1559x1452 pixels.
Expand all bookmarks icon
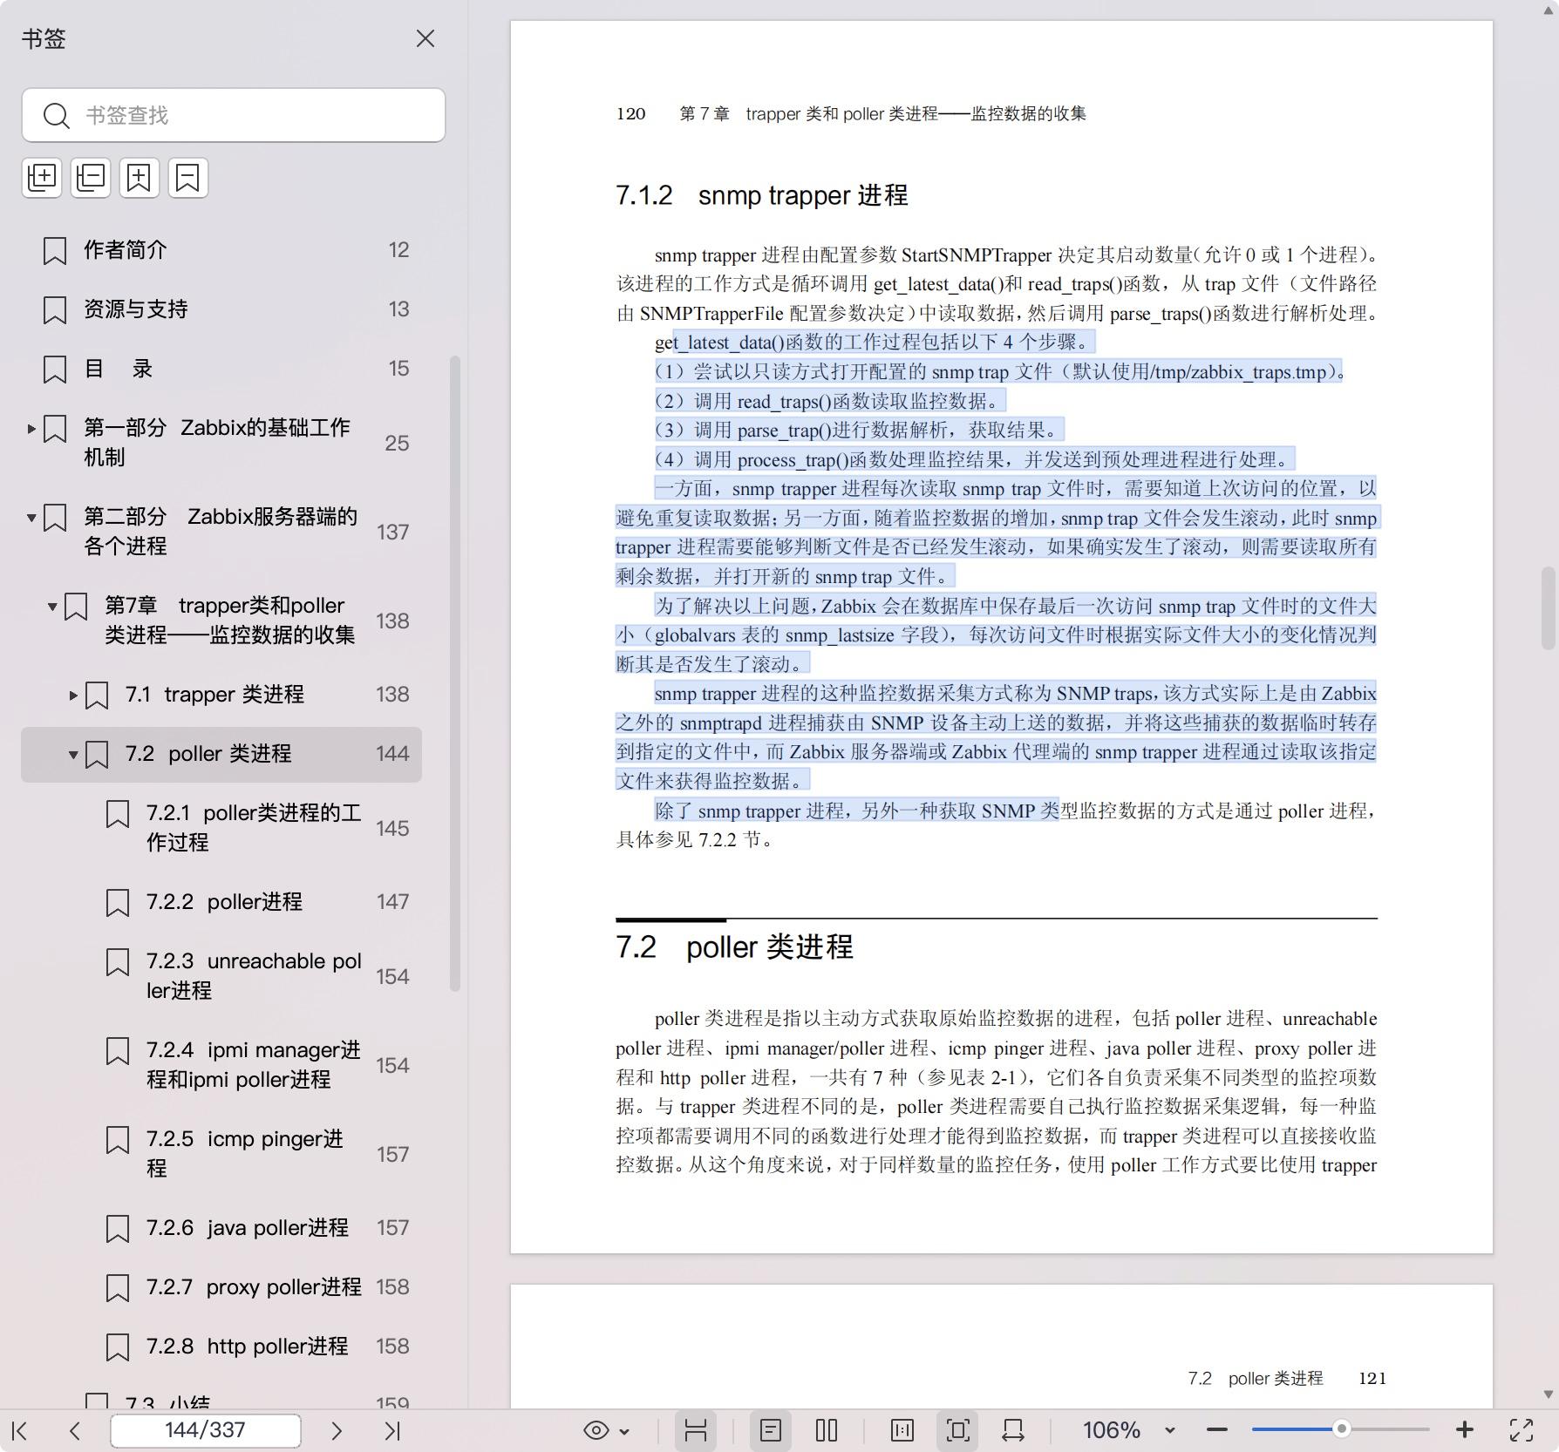(42, 178)
